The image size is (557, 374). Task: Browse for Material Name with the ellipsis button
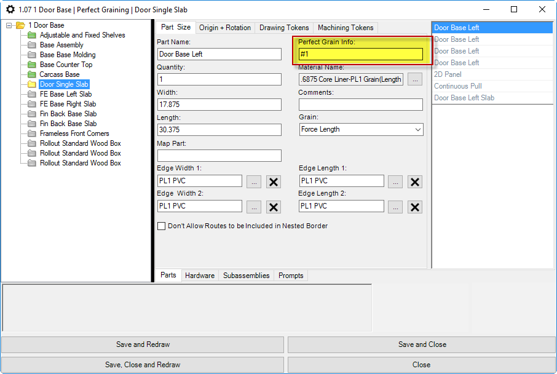415,79
